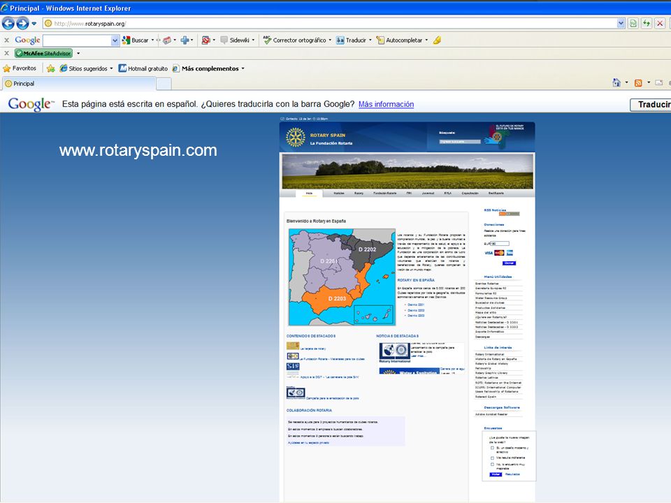Screen dimensions: 671x503
Task: Open Sidewiki from the Google toolbar
Action: 235,41
